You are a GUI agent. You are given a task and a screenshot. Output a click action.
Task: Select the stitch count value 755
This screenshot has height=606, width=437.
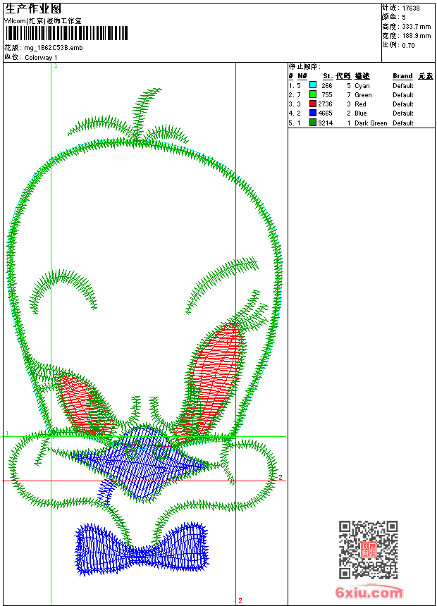327,95
